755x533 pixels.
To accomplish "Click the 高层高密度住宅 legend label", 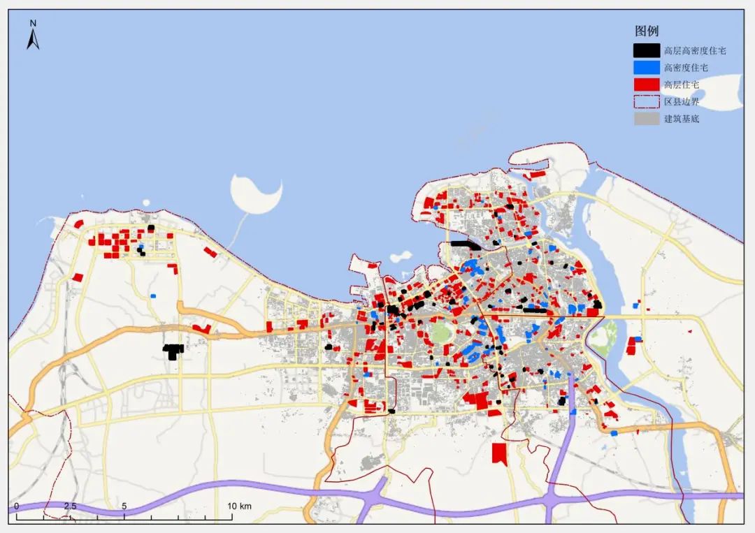I will pos(695,50).
